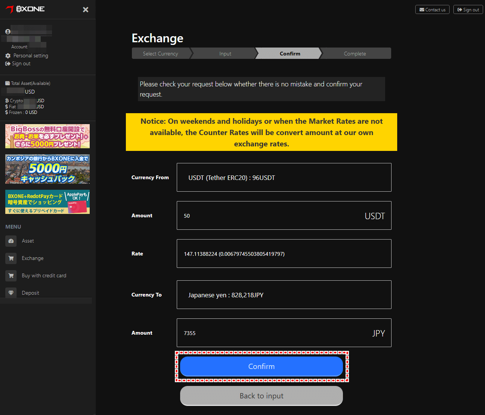Viewport: 485px width, 415px height.
Task: Confirm the exchange request
Action: click(x=262, y=366)
